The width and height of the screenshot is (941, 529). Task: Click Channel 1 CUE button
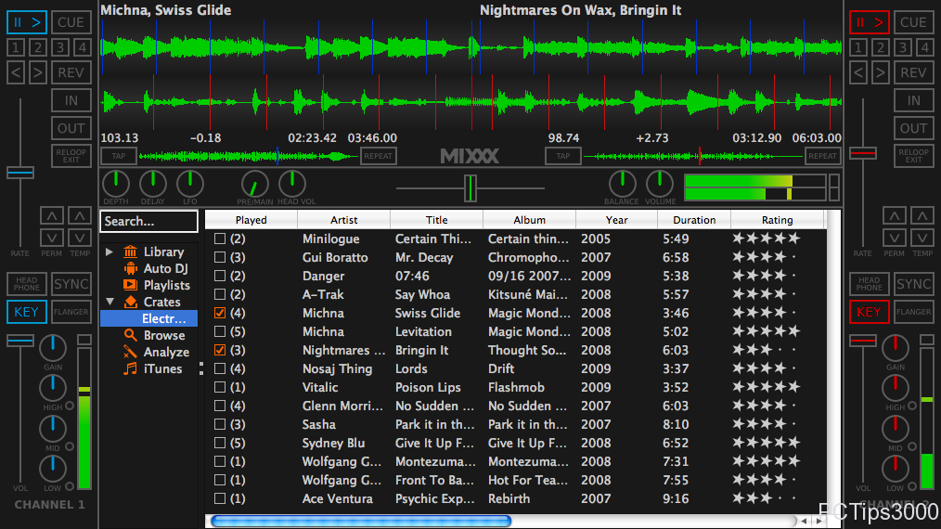(71, 22)
